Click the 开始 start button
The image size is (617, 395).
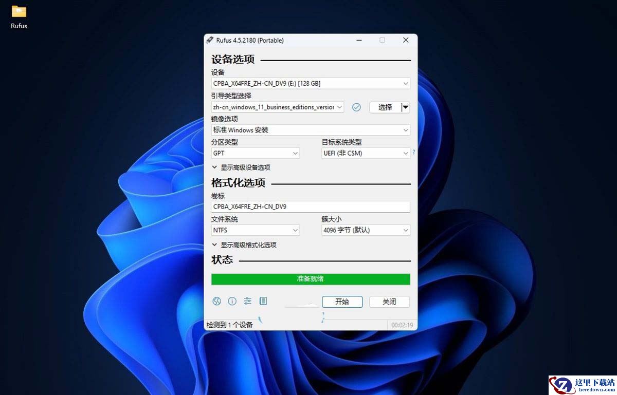tap(342, 302)
